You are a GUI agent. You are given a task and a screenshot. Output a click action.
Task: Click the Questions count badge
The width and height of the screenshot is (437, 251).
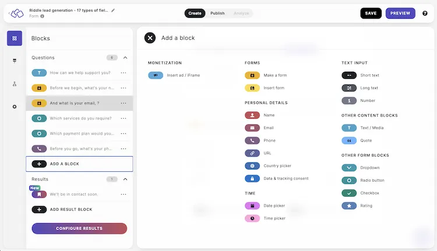(112, 58)
